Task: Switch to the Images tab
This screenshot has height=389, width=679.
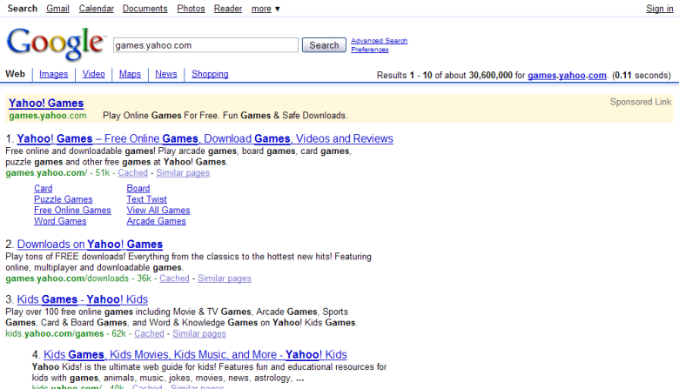Action: click(x=54, y=74)
